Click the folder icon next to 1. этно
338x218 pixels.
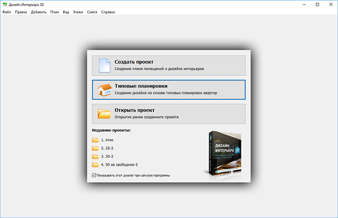click(95, 140)
